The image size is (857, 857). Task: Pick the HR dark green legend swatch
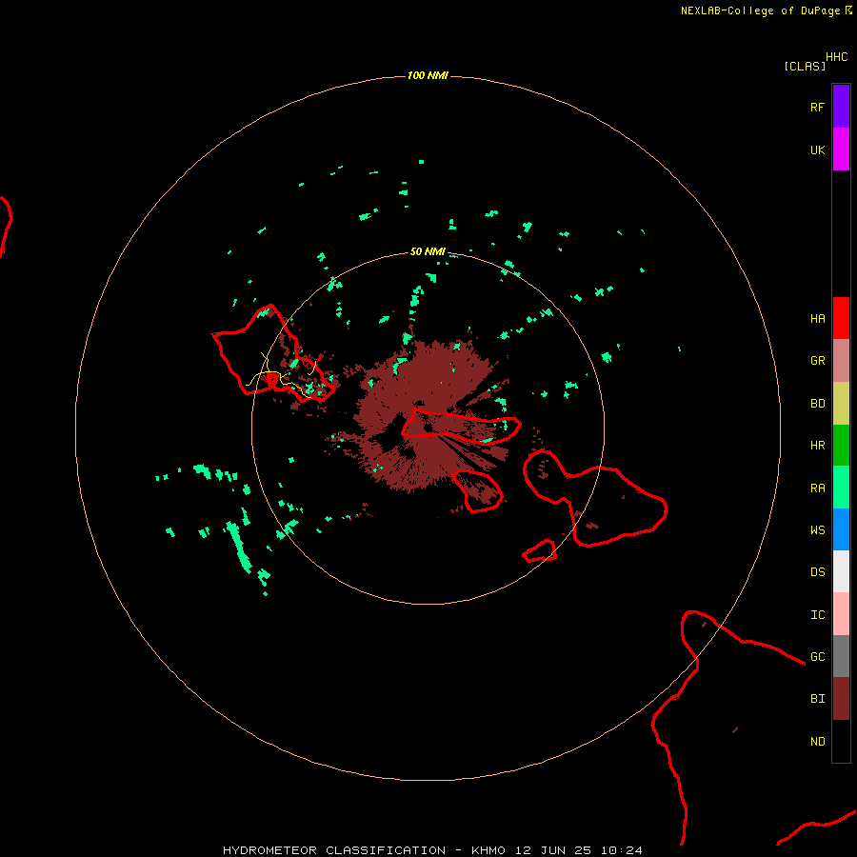coord(841,446)
